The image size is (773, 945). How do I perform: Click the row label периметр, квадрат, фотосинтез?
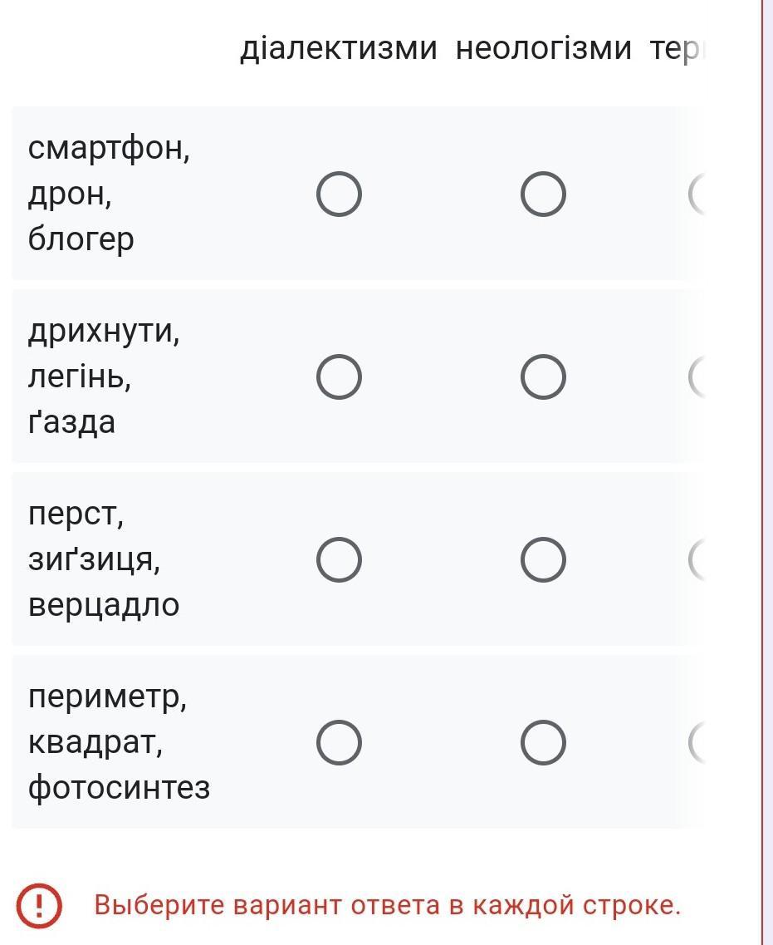119,742
